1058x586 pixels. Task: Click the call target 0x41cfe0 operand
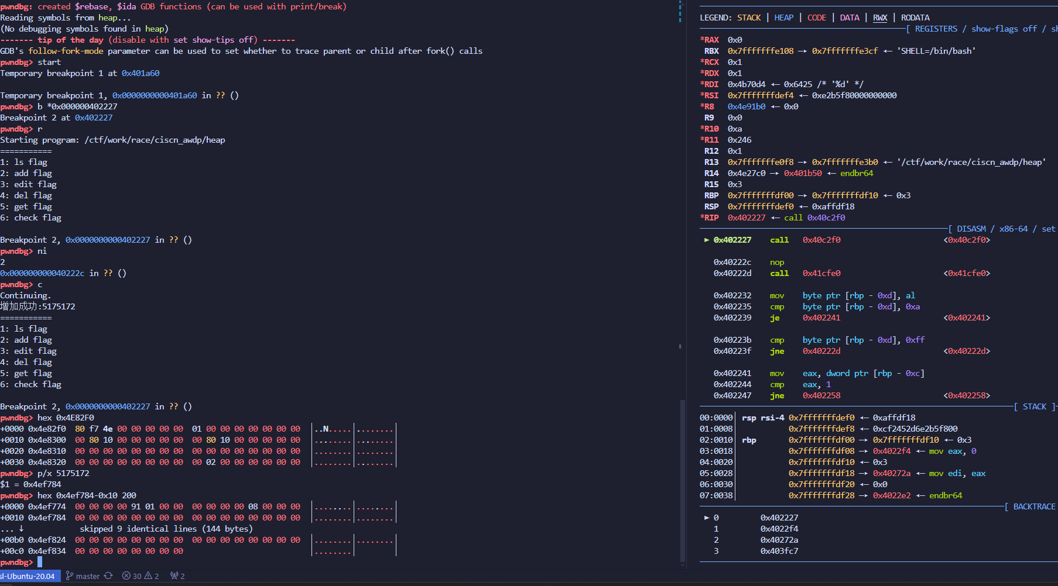tap(821, 273)
